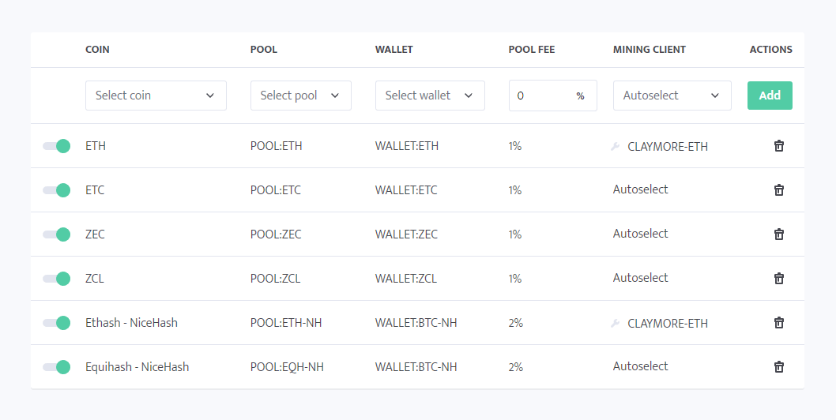Toggle off the ZEC coin switch
This screenshot has width=836, height=420.
57,234
